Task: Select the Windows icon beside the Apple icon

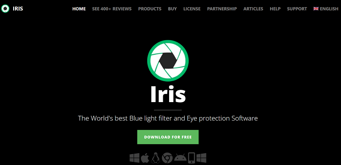Action: (135, 158)
